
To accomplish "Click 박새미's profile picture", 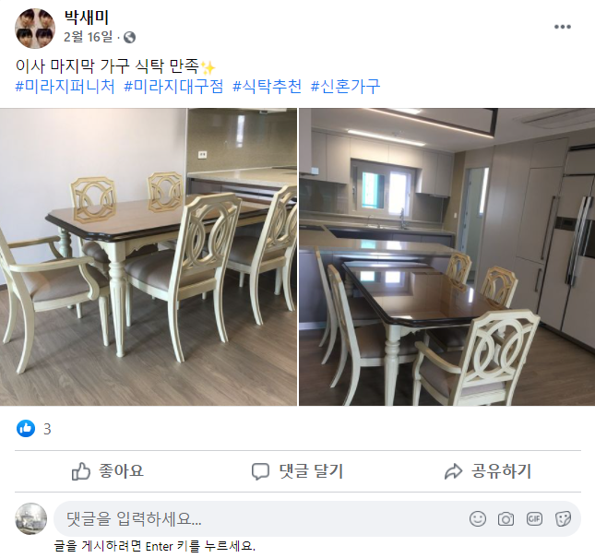I will 35,29.
